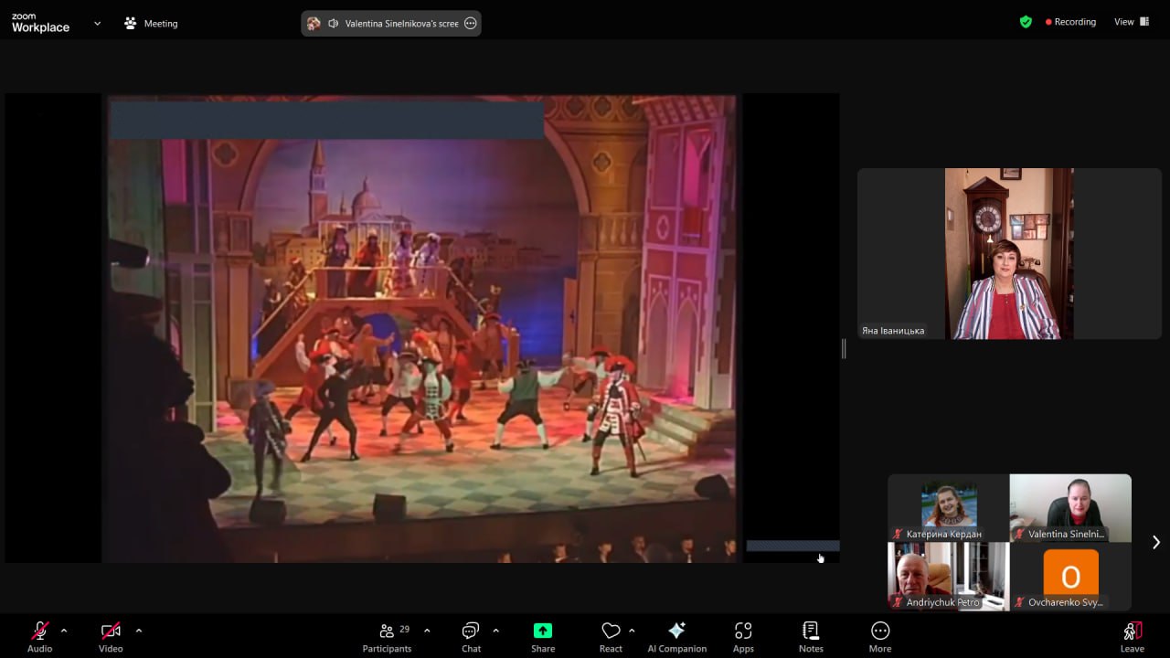Click the green Share screen button
The height and width of the screenshot is (658, 1170).
(543, 636)
